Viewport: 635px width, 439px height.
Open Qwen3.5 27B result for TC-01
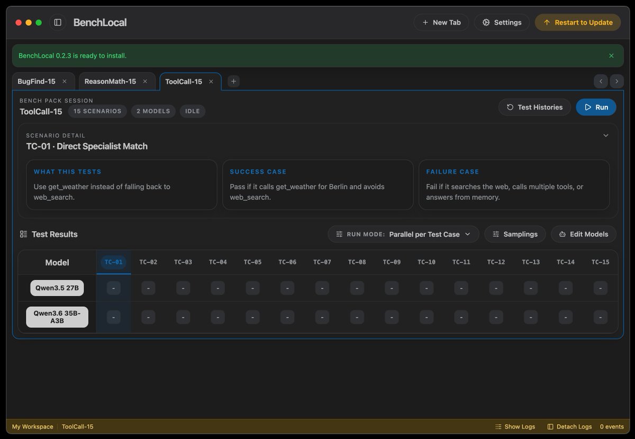click(x=113, y=288)
